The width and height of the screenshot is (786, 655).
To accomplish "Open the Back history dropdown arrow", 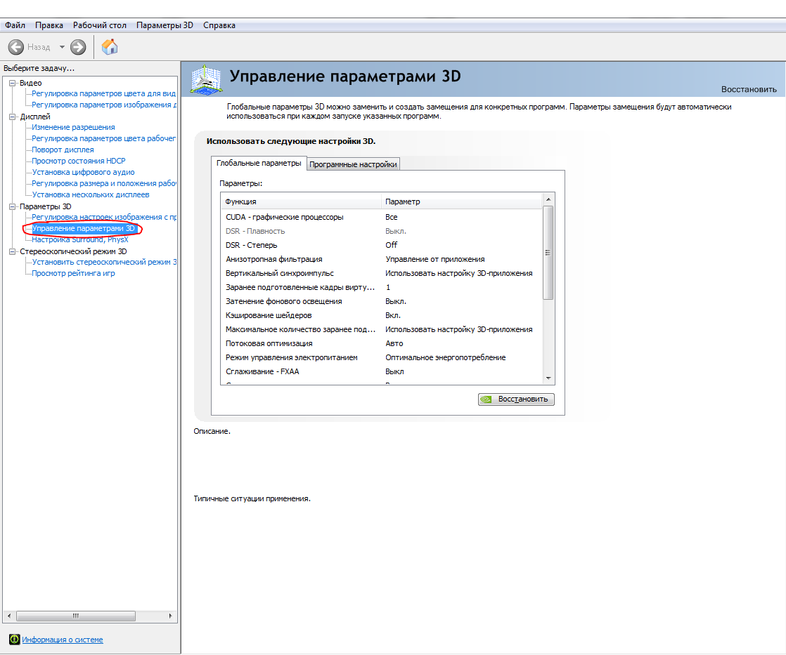I will tap(62, 47).
